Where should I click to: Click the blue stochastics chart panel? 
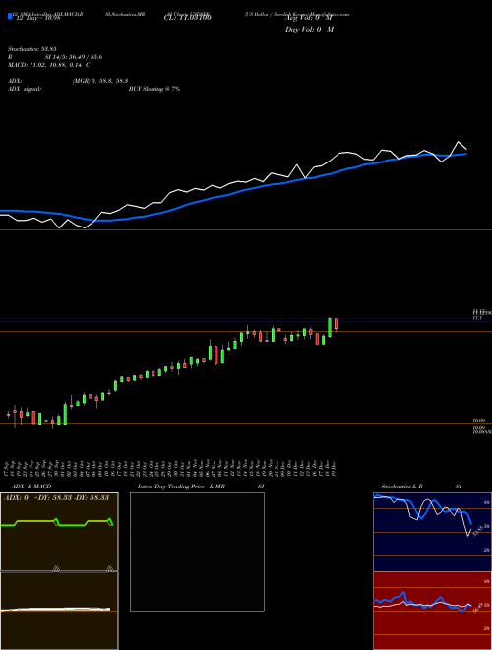click(x=432, y=532)
